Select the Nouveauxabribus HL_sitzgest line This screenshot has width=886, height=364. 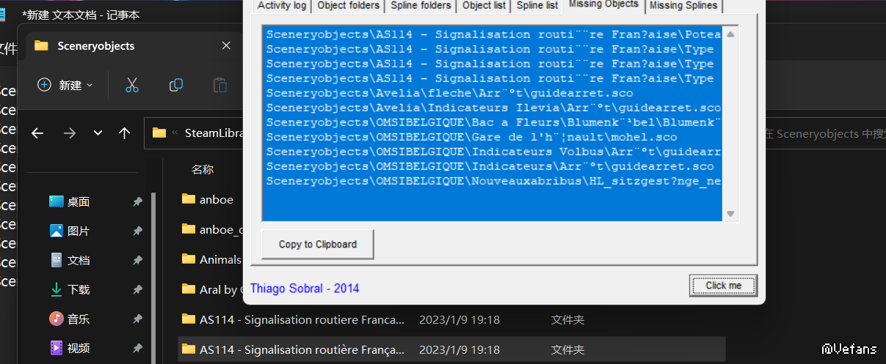[493, 181]
